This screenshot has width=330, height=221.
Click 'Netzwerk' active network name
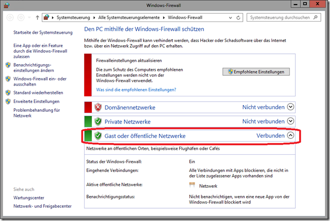coord(208,186)
